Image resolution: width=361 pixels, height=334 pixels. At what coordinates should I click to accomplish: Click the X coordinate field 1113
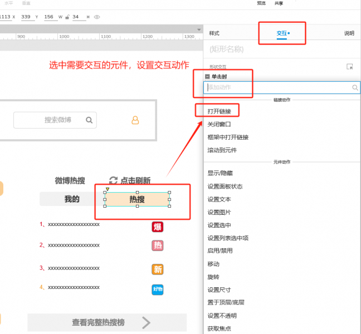tap(5, 17)
